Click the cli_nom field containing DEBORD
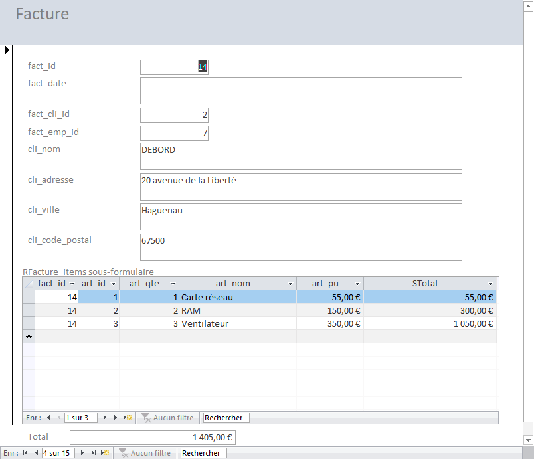This screenshot has width=534, height=459. 300,156
